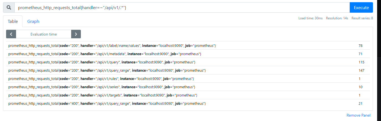Switch to the Graph tab
The width and height of the screenshot is (381, 121).
point(33,21)
